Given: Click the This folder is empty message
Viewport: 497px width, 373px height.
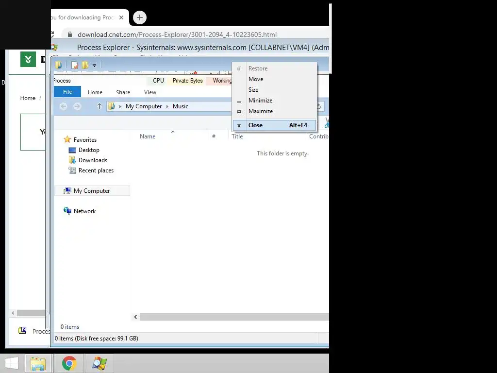Looking at the screenshot, I should [x=282, y=153].
